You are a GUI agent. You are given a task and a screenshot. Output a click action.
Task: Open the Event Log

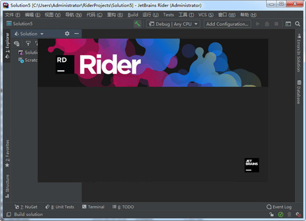pyautogui.click(x=279, y=207)
